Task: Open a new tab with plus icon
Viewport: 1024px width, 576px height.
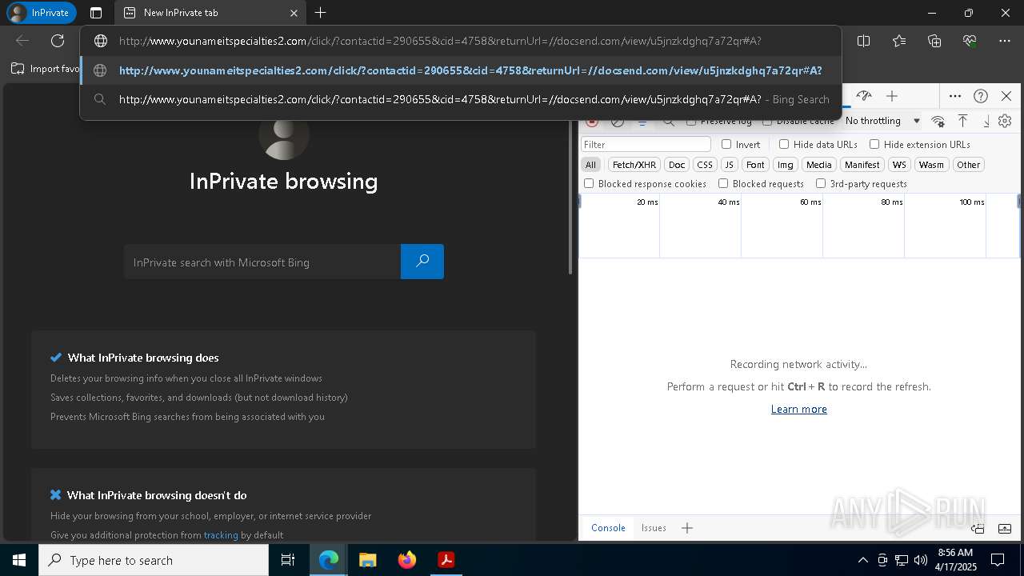Action: (x=320, y=13)
